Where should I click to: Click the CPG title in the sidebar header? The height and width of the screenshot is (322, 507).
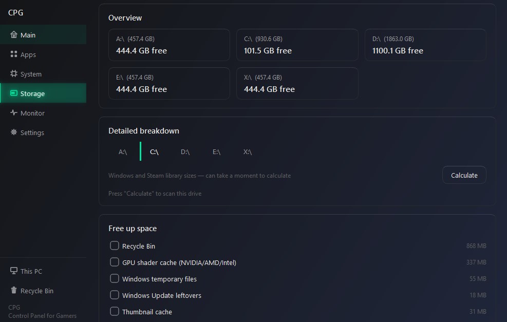click(15, 13)
